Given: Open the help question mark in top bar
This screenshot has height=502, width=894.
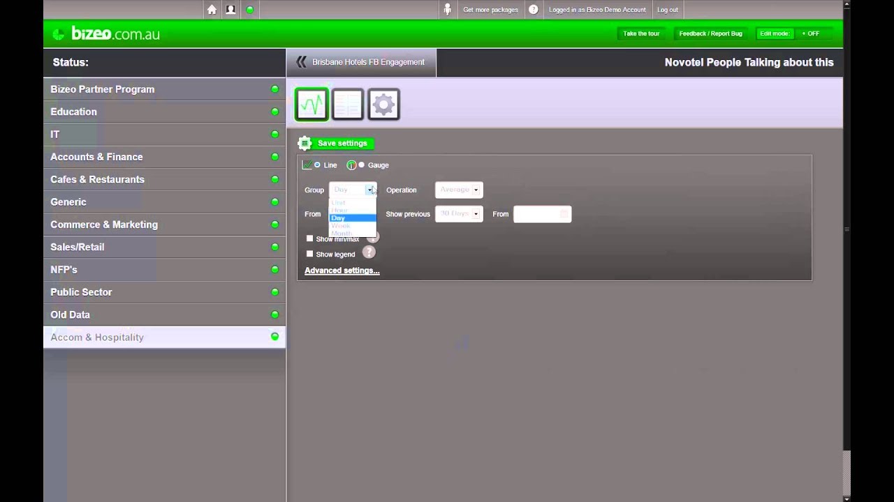Looking at the screenshot, I should point(534,10).
